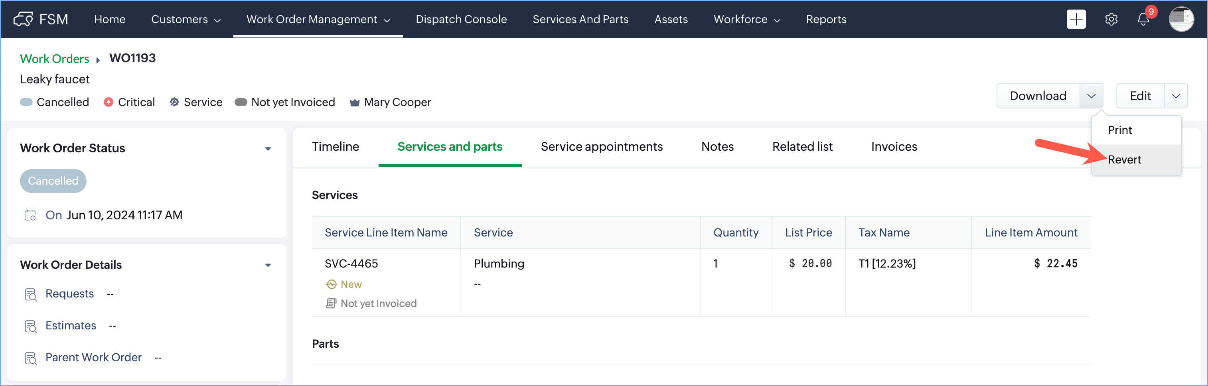Click the calendar icon beside the cancelled date
The image size is (1208, 386).
[x=30, y=215]
